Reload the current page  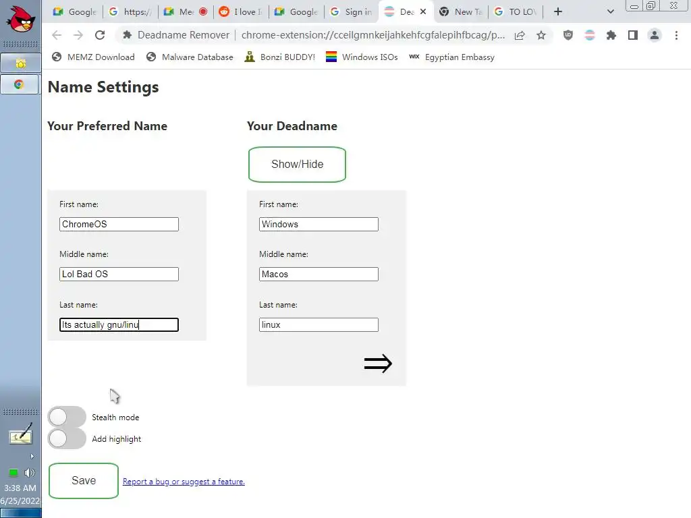point(100,35)
